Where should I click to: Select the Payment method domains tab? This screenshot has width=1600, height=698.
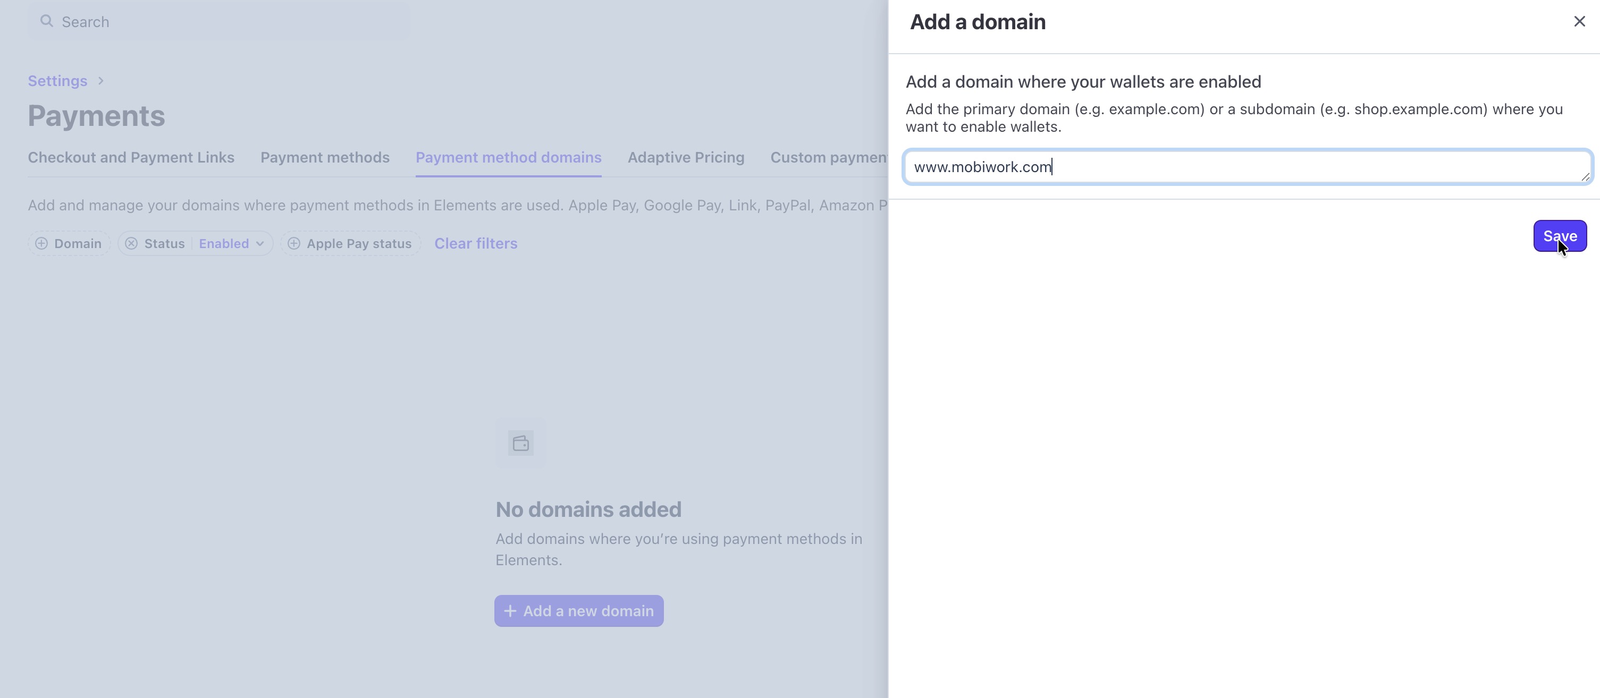(508, 158)
